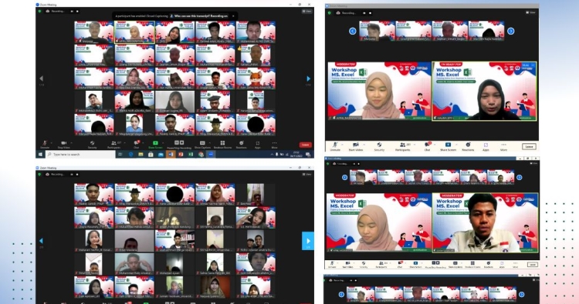Open Security in top-right Zoom window
Screen dimensions: 579x304
coord(379,146)
